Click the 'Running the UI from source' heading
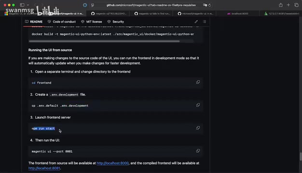 [50, 50]
